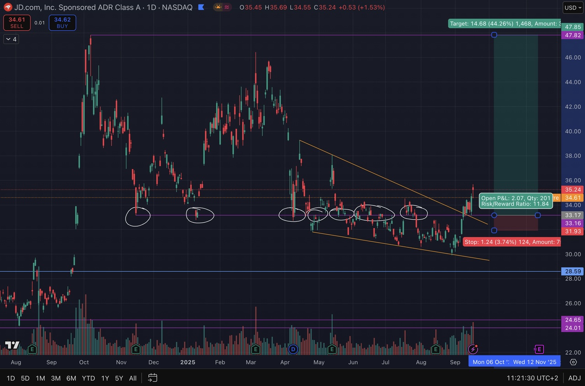Click the blue 28.59 price line label
The height and width of the screenshot is (386, 585).
pyautogui.click(x=573, y=271)
